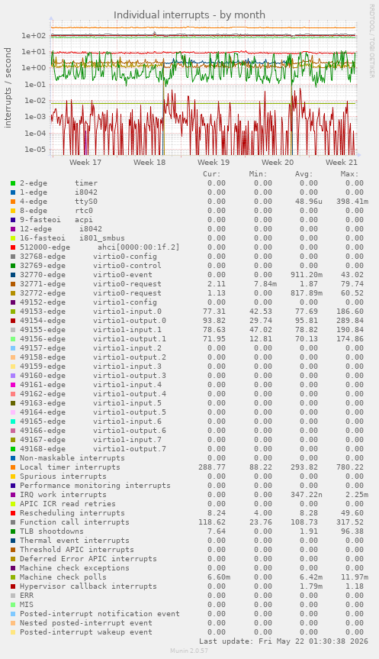The height and width of the screenshot is (659, 379).
Task: Click the Machine check polls swatch
Action: (13, 577)
